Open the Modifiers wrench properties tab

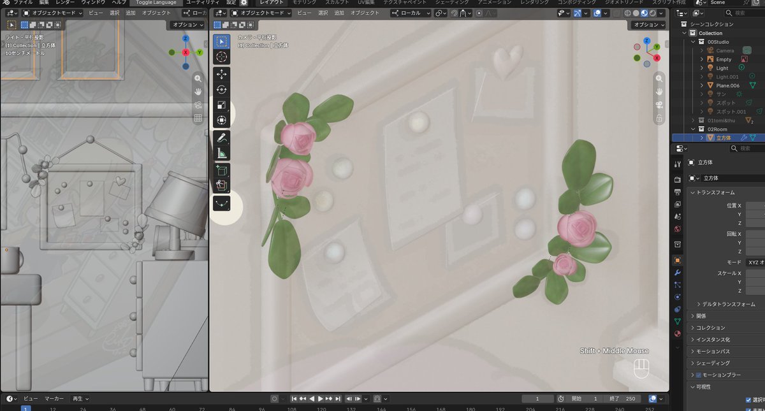(x=677, y=272)
